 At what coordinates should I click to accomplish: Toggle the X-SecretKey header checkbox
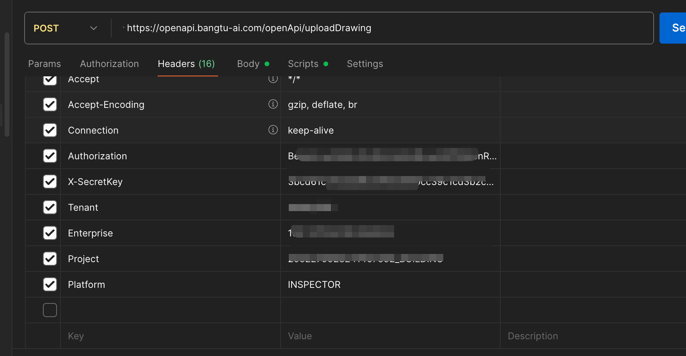(50, 182)
